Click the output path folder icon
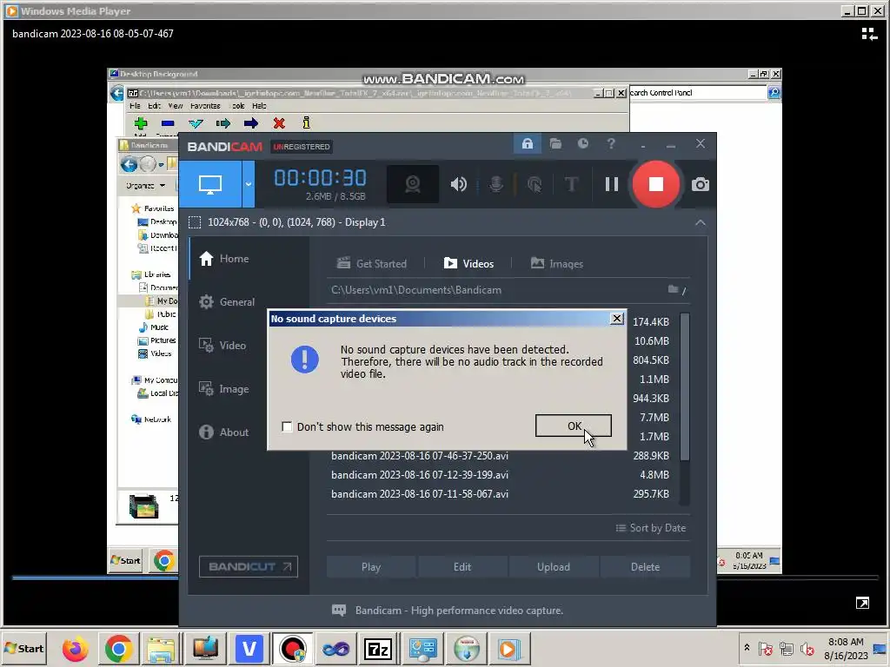 [674, 290]
